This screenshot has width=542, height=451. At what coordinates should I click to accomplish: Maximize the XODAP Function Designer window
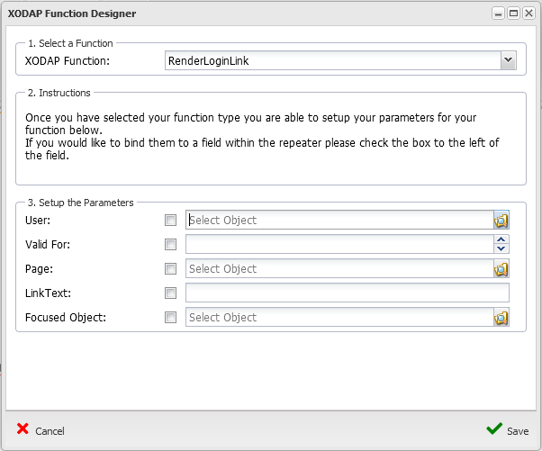pos(514,14)
